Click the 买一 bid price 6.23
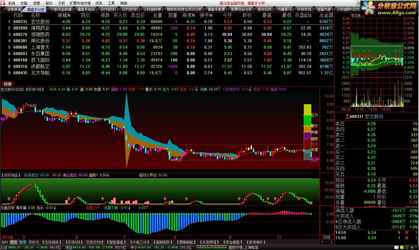Image resolution: width=419 pixels, height=250 pixels. point(371,152)
